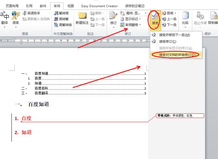This screenshot has height=159, width=218.
Task: Open the 语言 language tool
Action: pos(16,17)
